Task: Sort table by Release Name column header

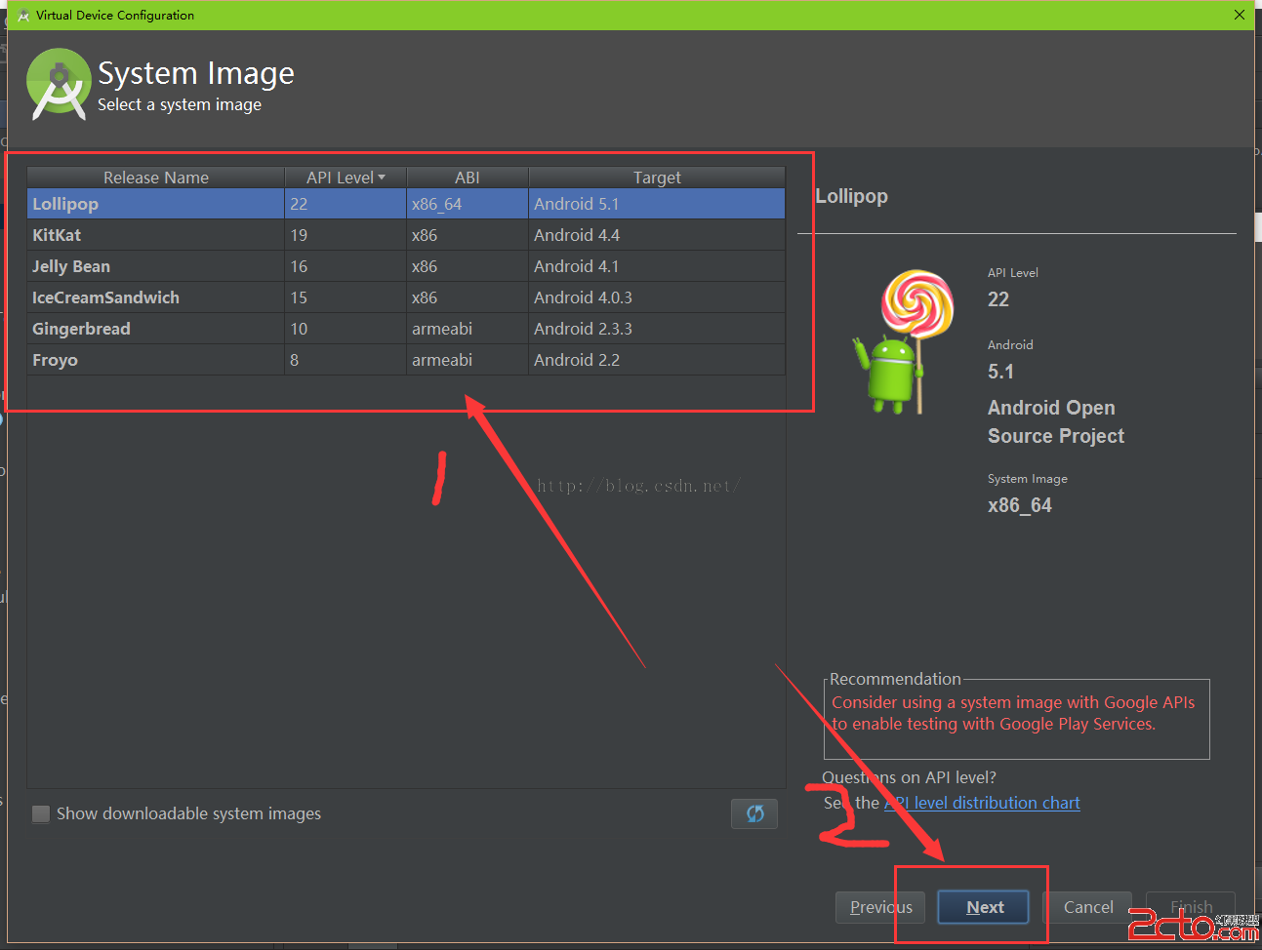Action: [x=156, y=178]
